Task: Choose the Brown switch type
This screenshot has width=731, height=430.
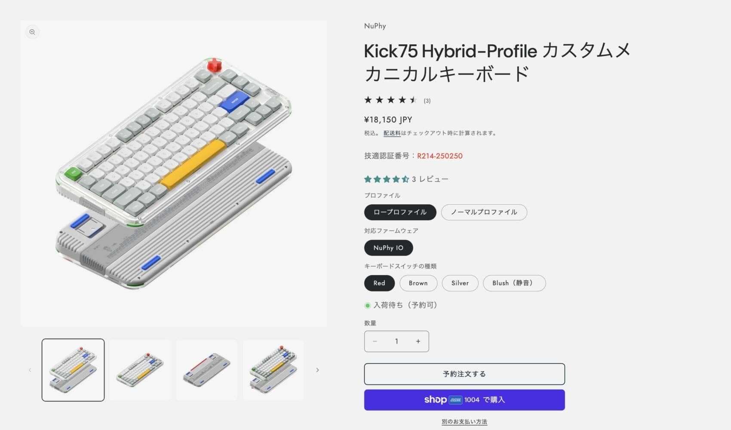Action: pos(418,283)
